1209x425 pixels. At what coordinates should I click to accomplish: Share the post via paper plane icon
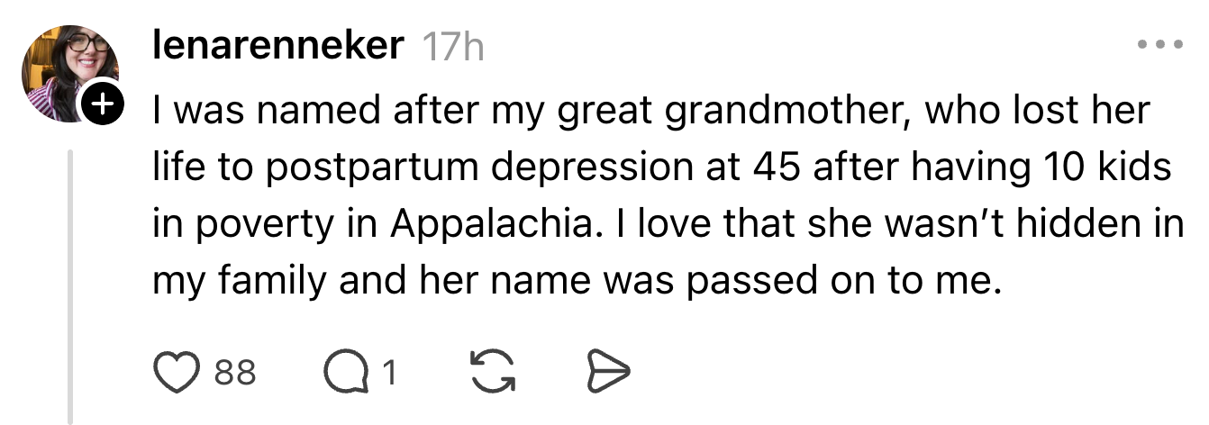(608, 371)
